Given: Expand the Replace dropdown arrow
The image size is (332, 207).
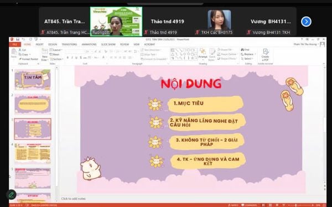Looking at the screenshot, I should click(255, 54).
